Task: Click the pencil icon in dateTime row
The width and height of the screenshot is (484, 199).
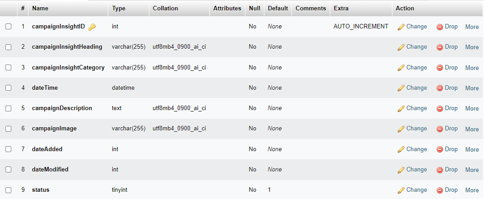Action: (401, 88)
